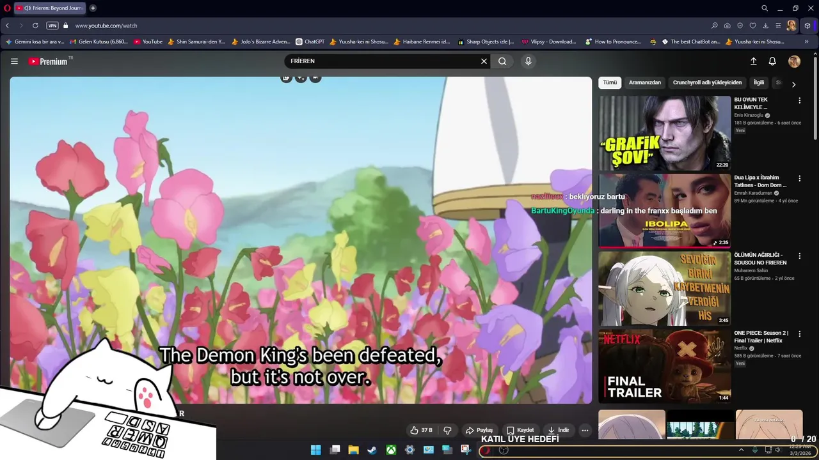Select the İlgili filter chip
Viewport: 819px width, 460px height.
pyautogui.click(x=759, y=82)
